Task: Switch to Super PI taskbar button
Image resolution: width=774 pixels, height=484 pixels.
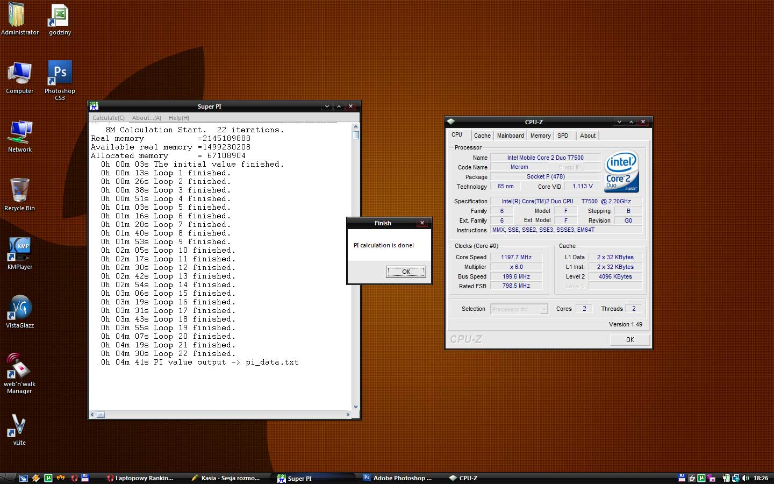Action: 314,478
